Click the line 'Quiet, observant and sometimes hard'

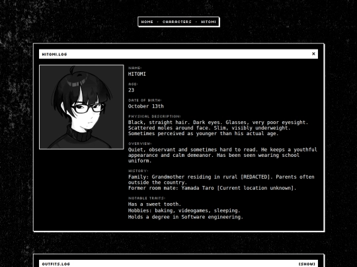click(x=222, y=150)
